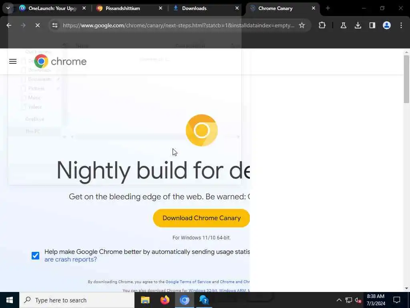Viewport: 410px width, 308px height.
Task: Open the hamburger navigation menu
Action: coord(13,61)
